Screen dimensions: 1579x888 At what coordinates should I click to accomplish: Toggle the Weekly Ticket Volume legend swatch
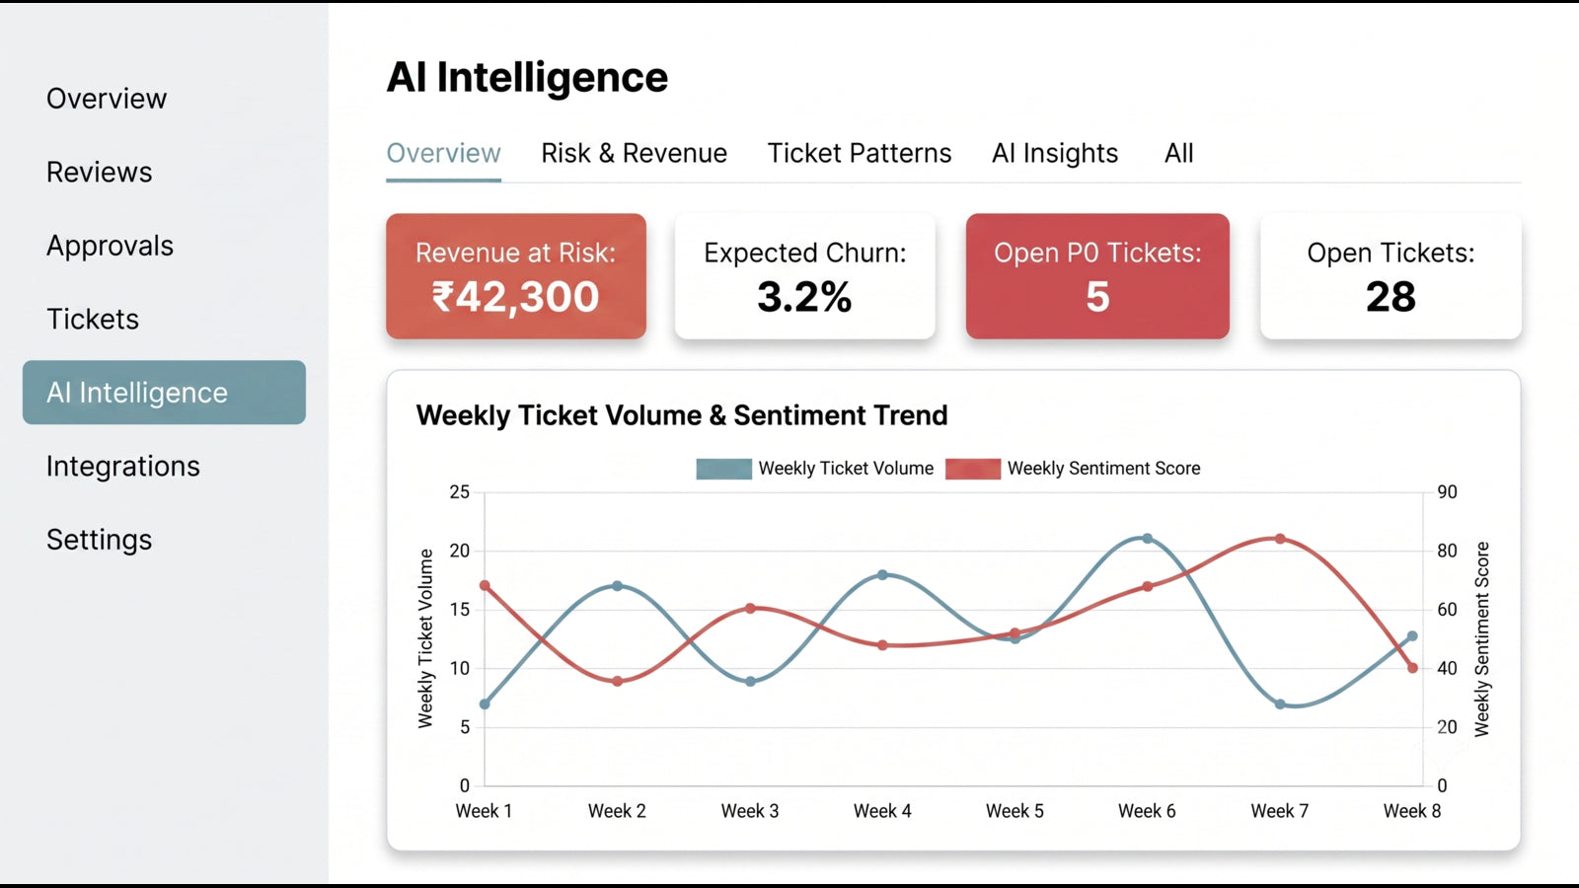coord(723,469)
